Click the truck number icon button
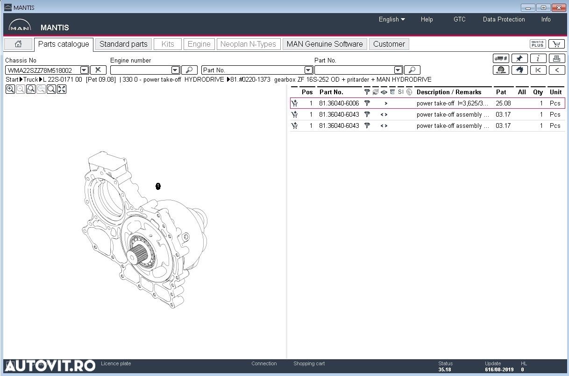The width and height of the screenshot is (569, 376). point(501,58)
